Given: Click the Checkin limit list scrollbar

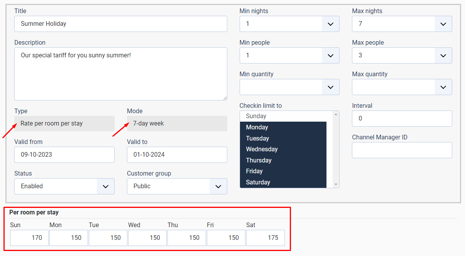Looking at the screenshot, I should [335, 150].
